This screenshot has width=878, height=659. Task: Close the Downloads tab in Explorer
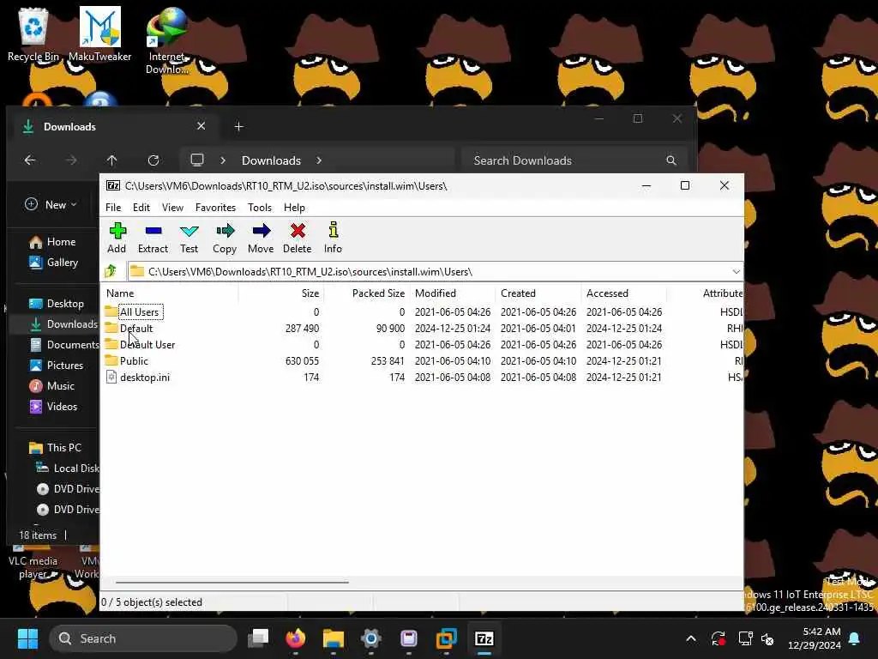click(x=201, y=127)
